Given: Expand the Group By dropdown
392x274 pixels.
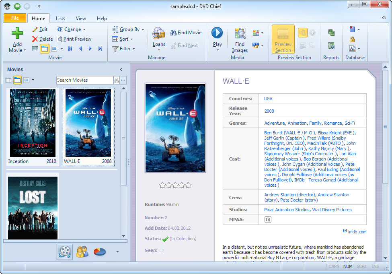Looking at the screenshot, I should (x=128, y=29).
